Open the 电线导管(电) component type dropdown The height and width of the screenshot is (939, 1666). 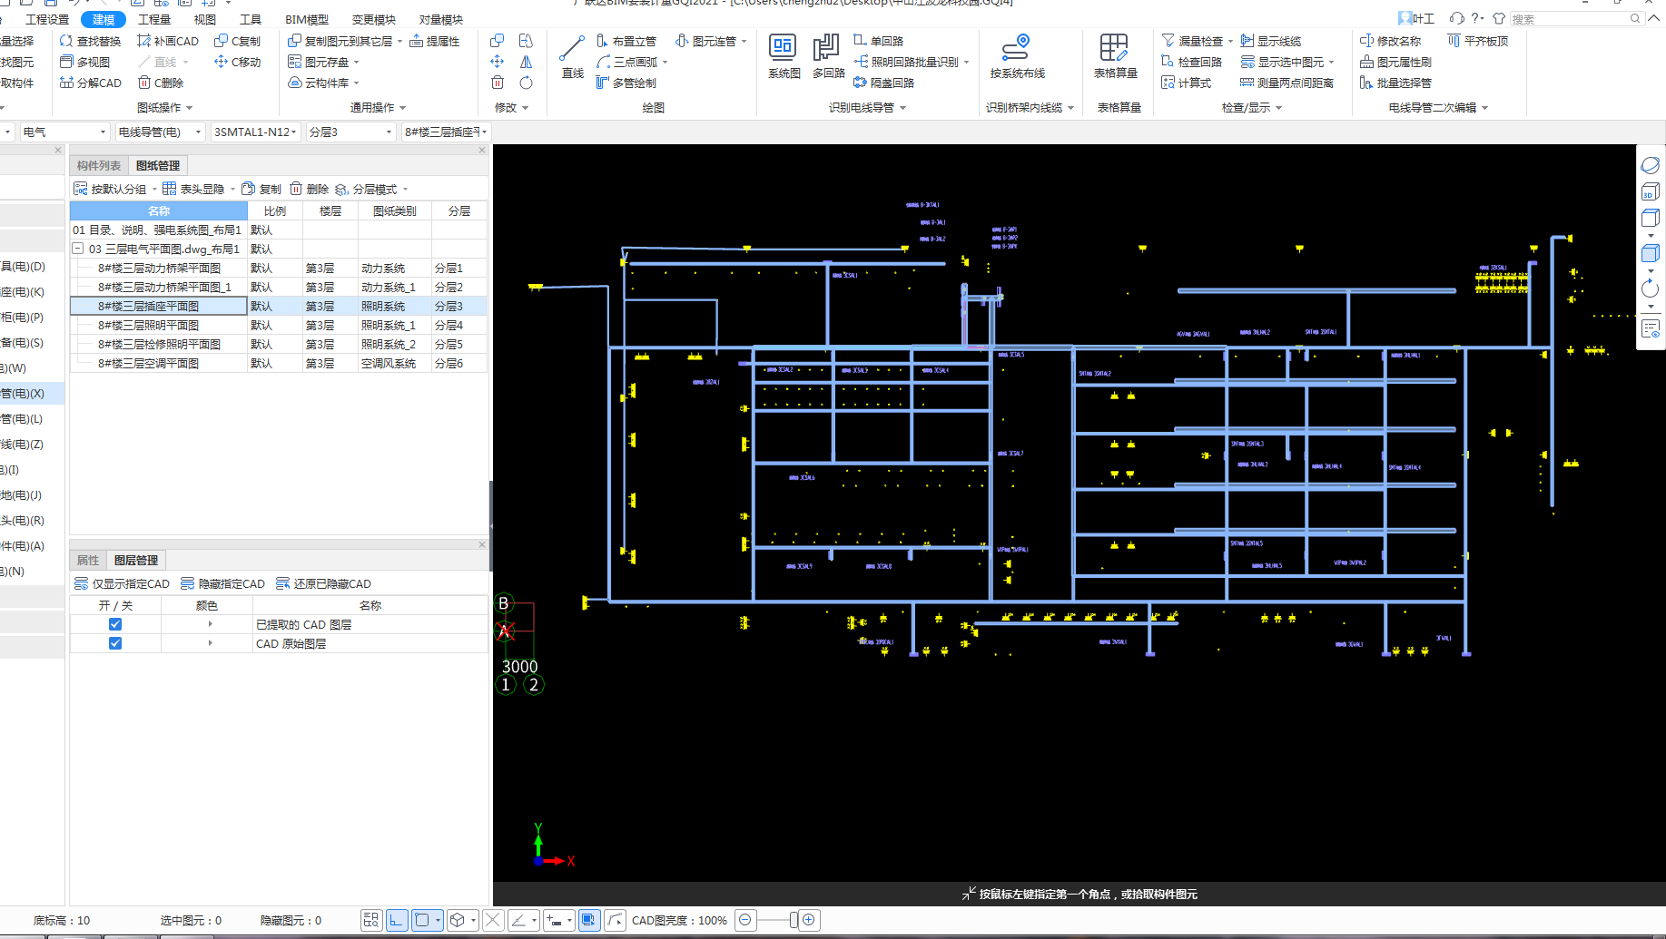[160, 132]
